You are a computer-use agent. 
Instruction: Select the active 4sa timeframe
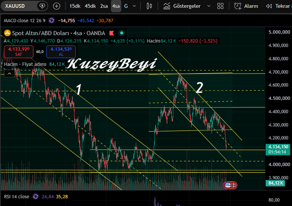pyautogui.click(x=116, y=6)
